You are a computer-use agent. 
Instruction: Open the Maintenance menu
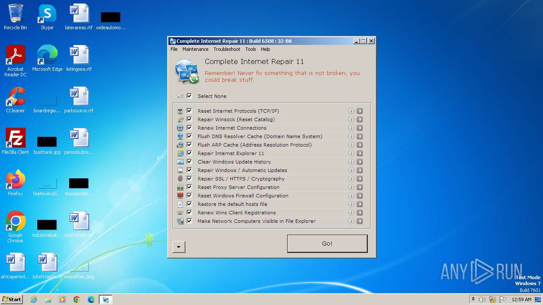(x=195, y=49)
